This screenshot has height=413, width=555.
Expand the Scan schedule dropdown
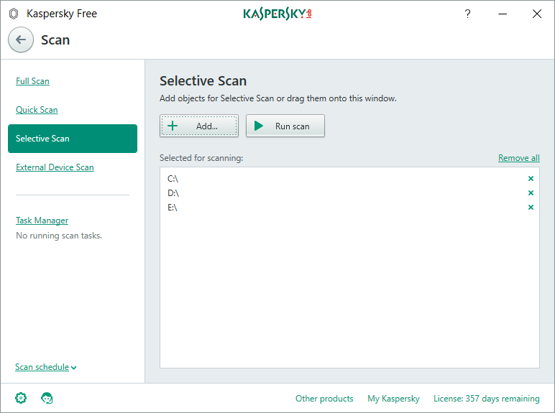pos(46,367)
